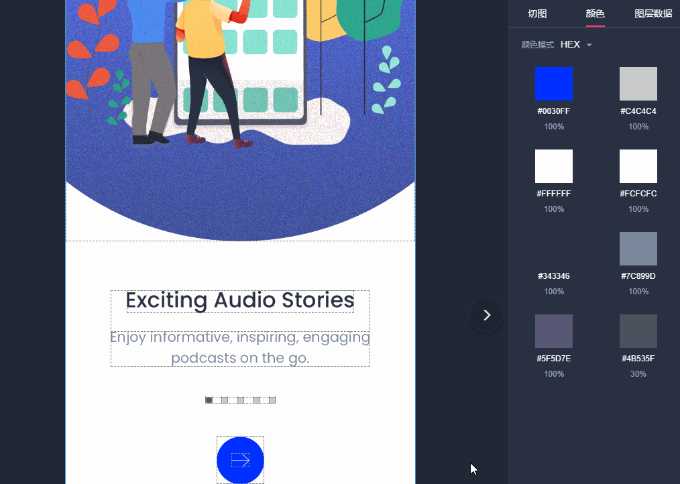Image resolution: width=680 pixels, height=484 pixels.
Task: Select the "Exciting Audio Stories" title layer
Action: pyautogui.click(x=240, y=301)
